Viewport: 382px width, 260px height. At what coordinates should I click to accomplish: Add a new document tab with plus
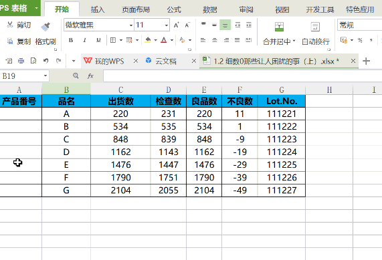pos(366,61)
